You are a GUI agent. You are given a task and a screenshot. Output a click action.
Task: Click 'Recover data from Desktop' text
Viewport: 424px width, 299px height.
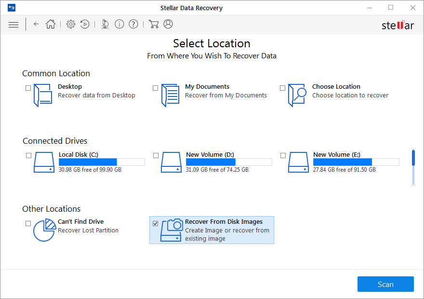[96, 95]
